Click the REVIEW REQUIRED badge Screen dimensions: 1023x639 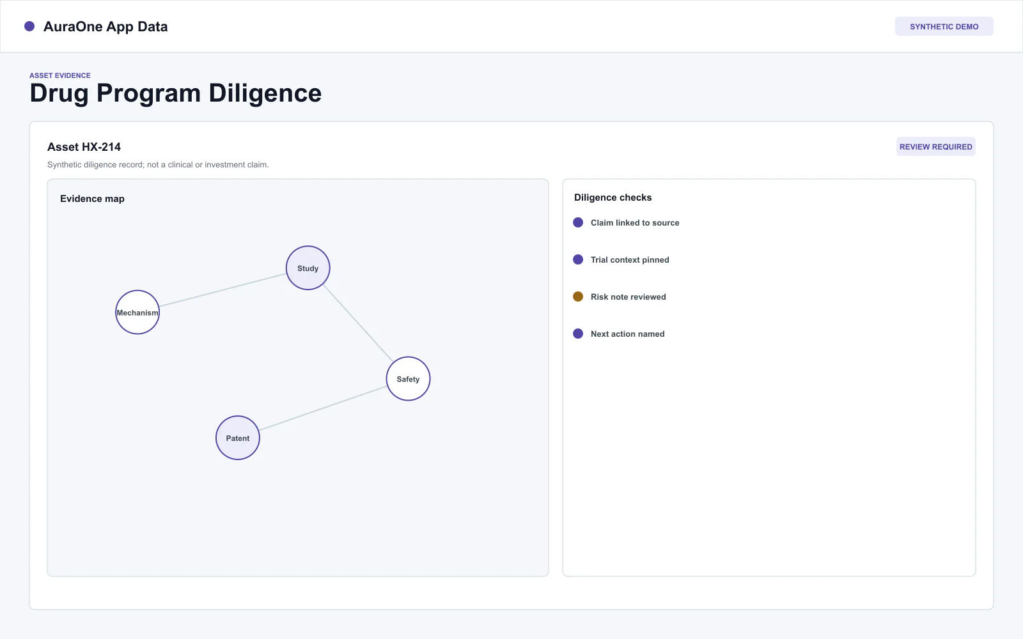click(x=935, y=146)
